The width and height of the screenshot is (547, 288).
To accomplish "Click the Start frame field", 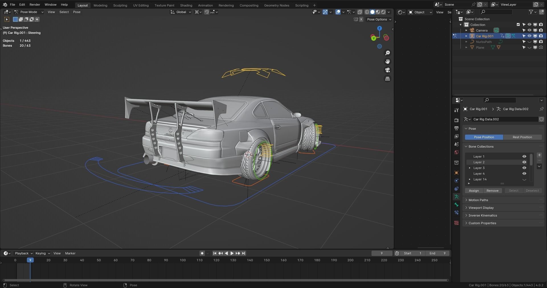I will click(x=412, y=253).
